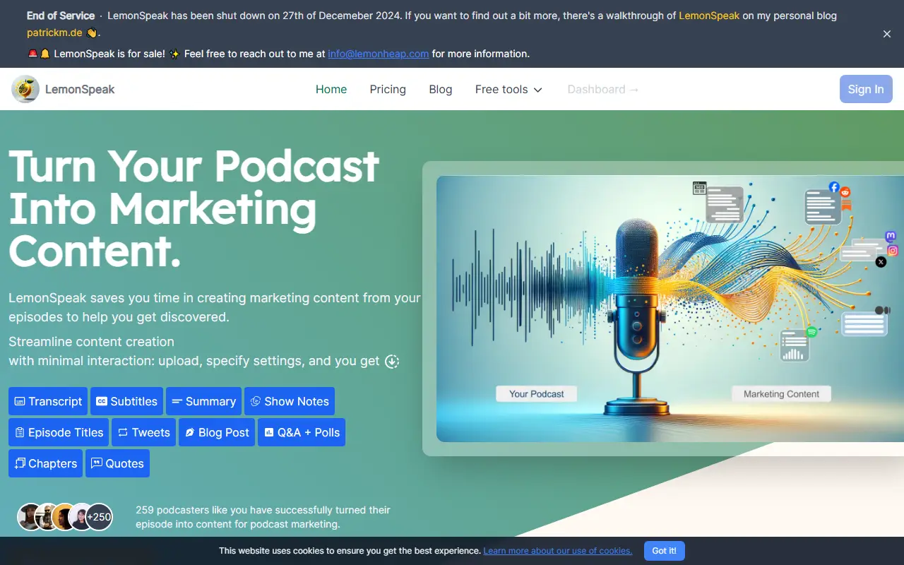The height and width of the screenshot is (565, 904).
Task: Open the Blog Post feature button
Action: click(217, 432)
